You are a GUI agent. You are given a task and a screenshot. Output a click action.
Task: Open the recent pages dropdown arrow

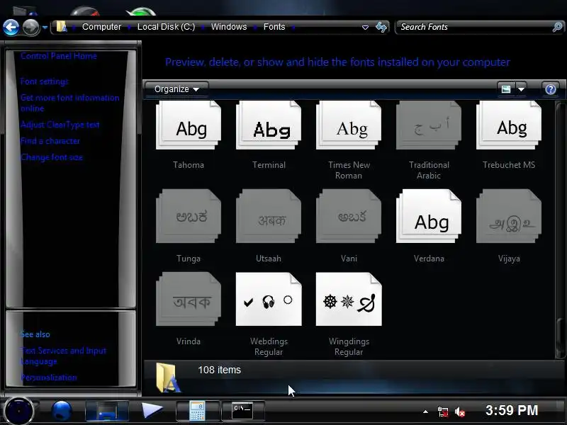pyautogui.click(x=45, y=28)
